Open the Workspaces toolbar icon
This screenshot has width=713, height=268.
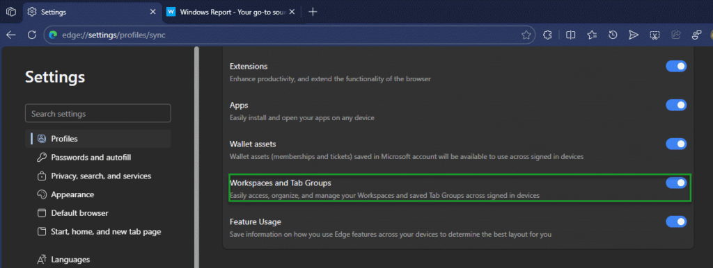tap(696, 35)
